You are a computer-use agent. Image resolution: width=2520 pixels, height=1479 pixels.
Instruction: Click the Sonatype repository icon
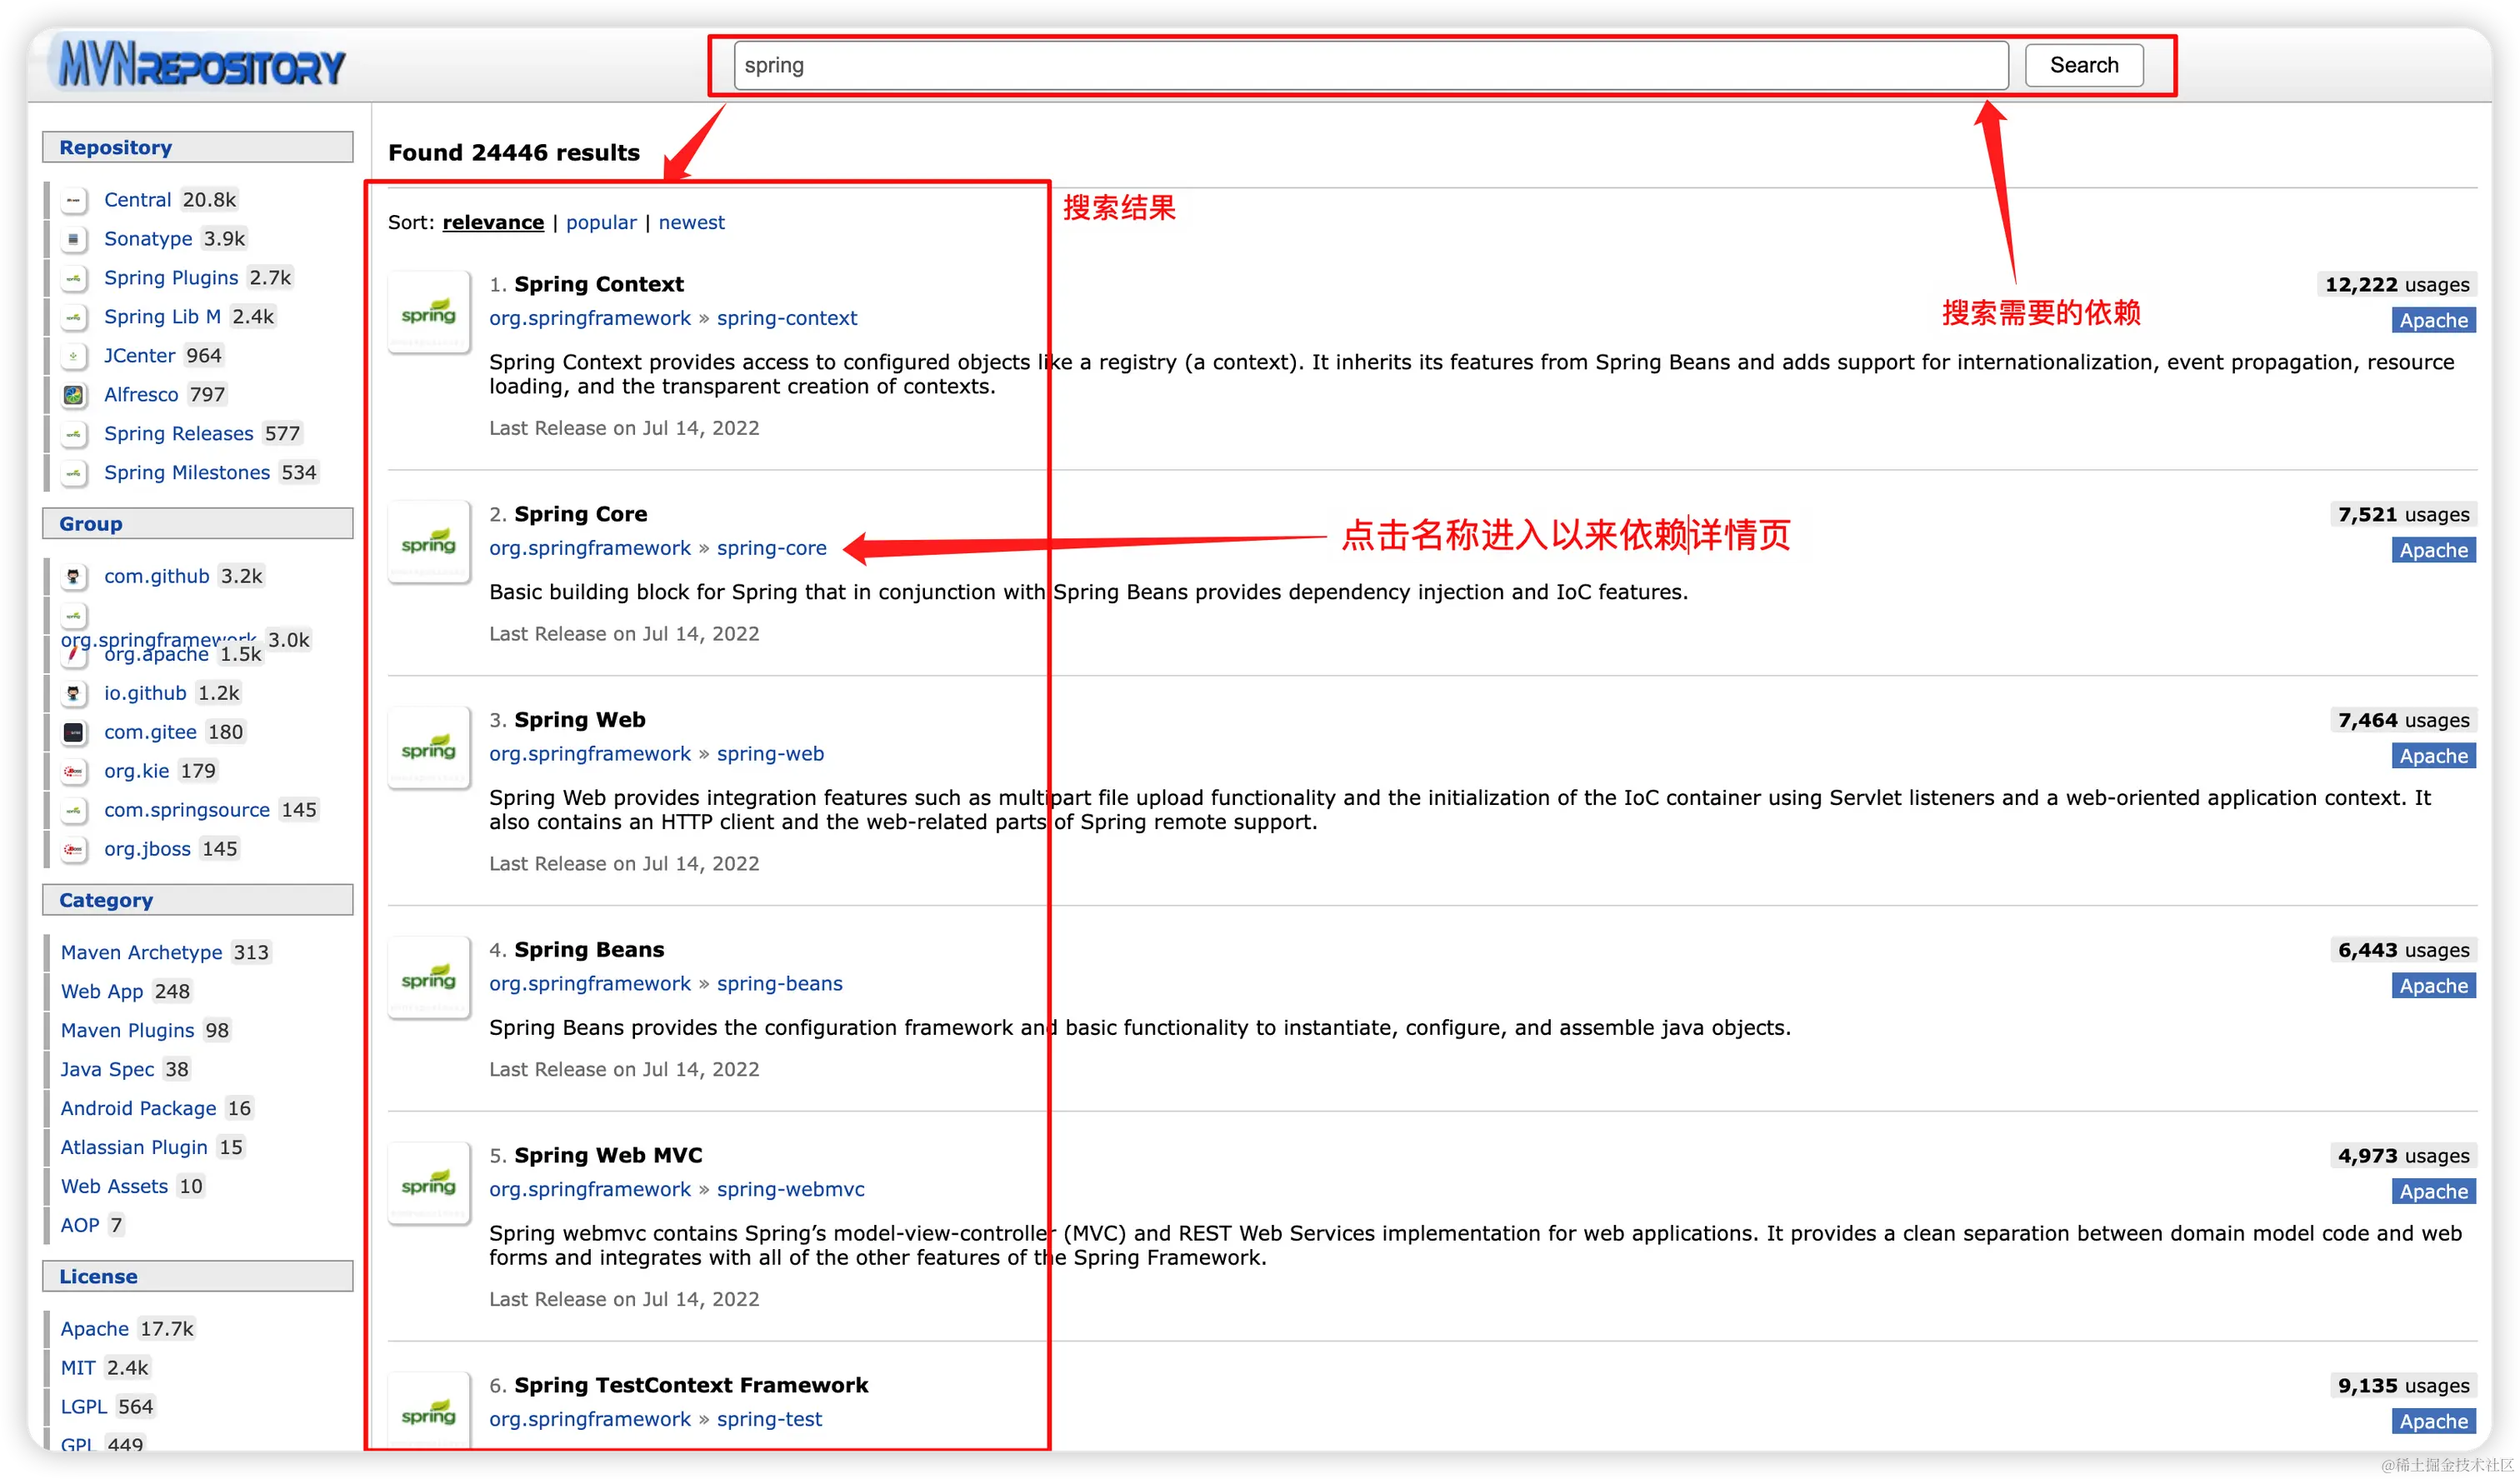74,239
